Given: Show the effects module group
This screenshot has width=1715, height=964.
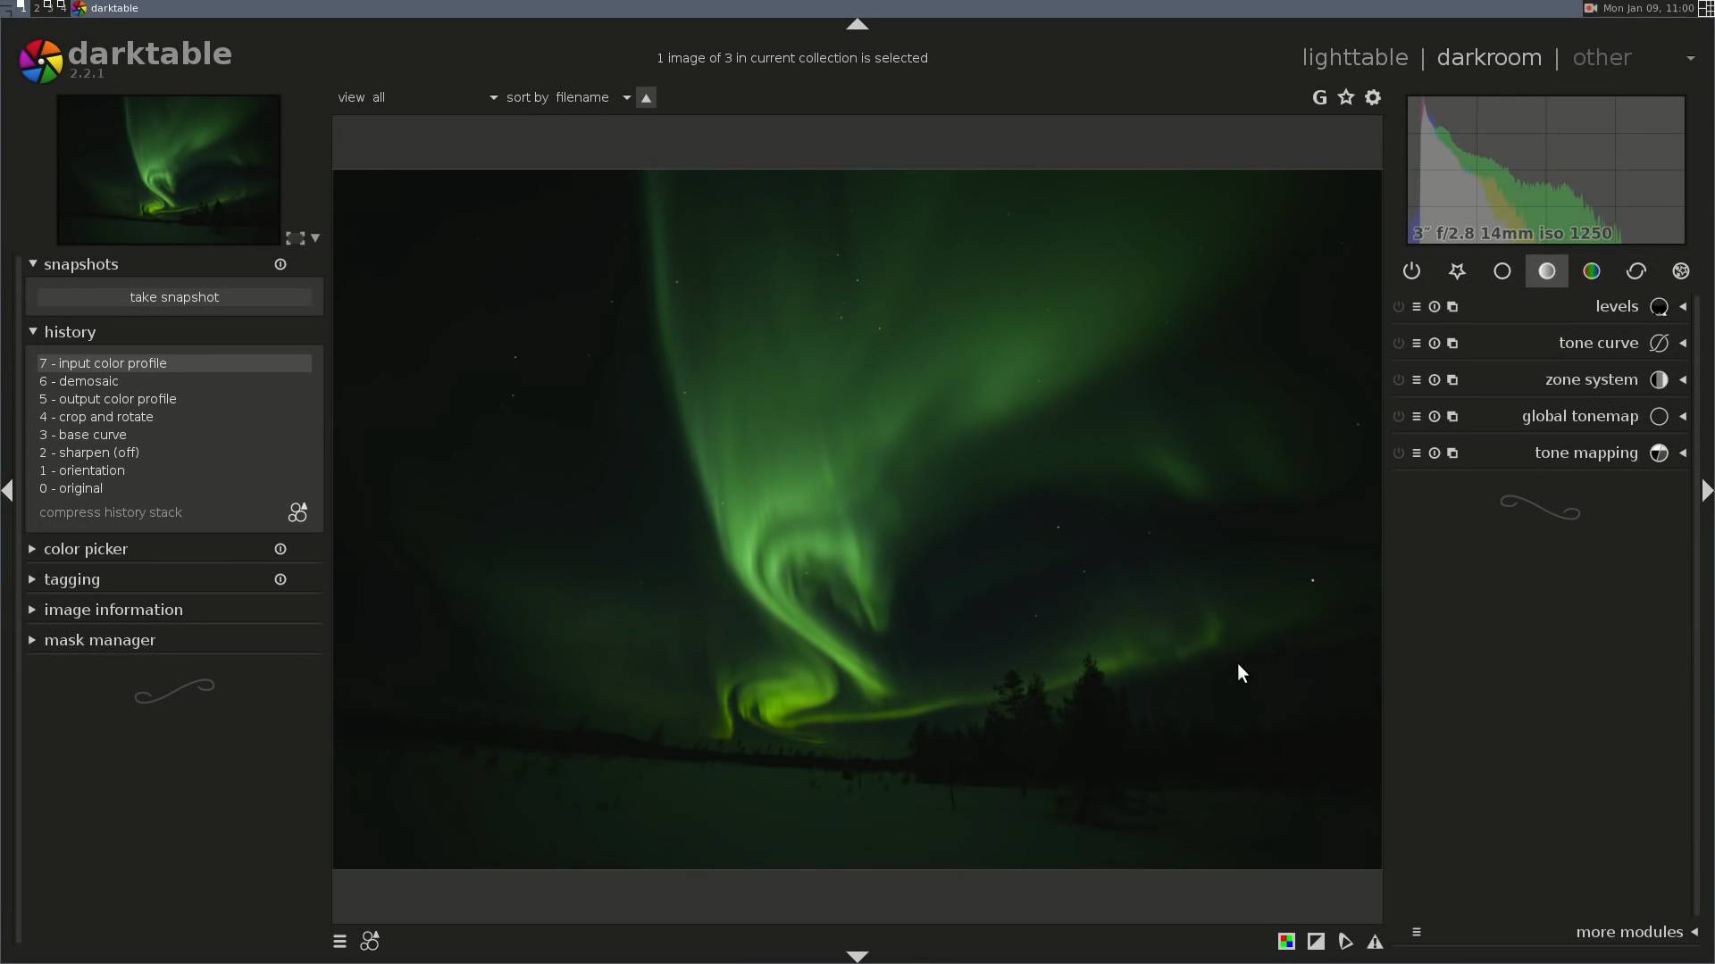Looking at the screenshot, I should pos(1680,271).
